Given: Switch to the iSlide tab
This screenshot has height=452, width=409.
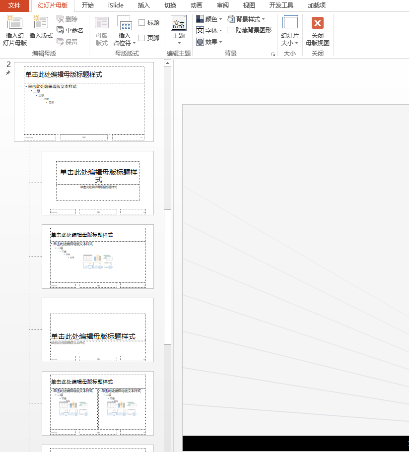Looking at the screenshot, I should point(116,5).
